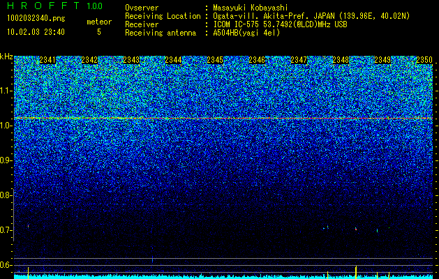Screen dimensions: 439x279
Task: Click the 'Receiving antenna' label
Action: tap(161, 33)
